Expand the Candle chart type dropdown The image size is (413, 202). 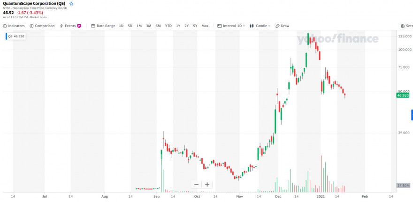click(260, 26)
